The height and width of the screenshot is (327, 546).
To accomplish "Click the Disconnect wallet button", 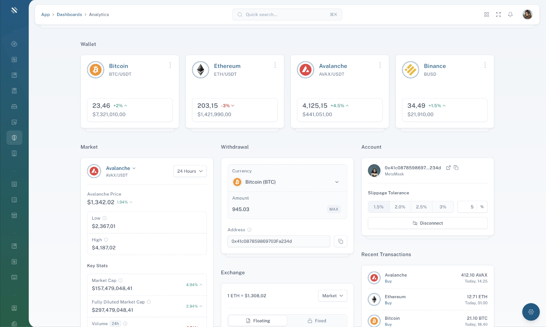I will (428, 223).
